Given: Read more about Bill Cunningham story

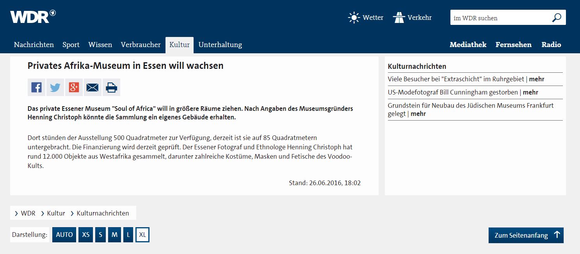Looking at the screenshot, I should [x=530, y=92].
